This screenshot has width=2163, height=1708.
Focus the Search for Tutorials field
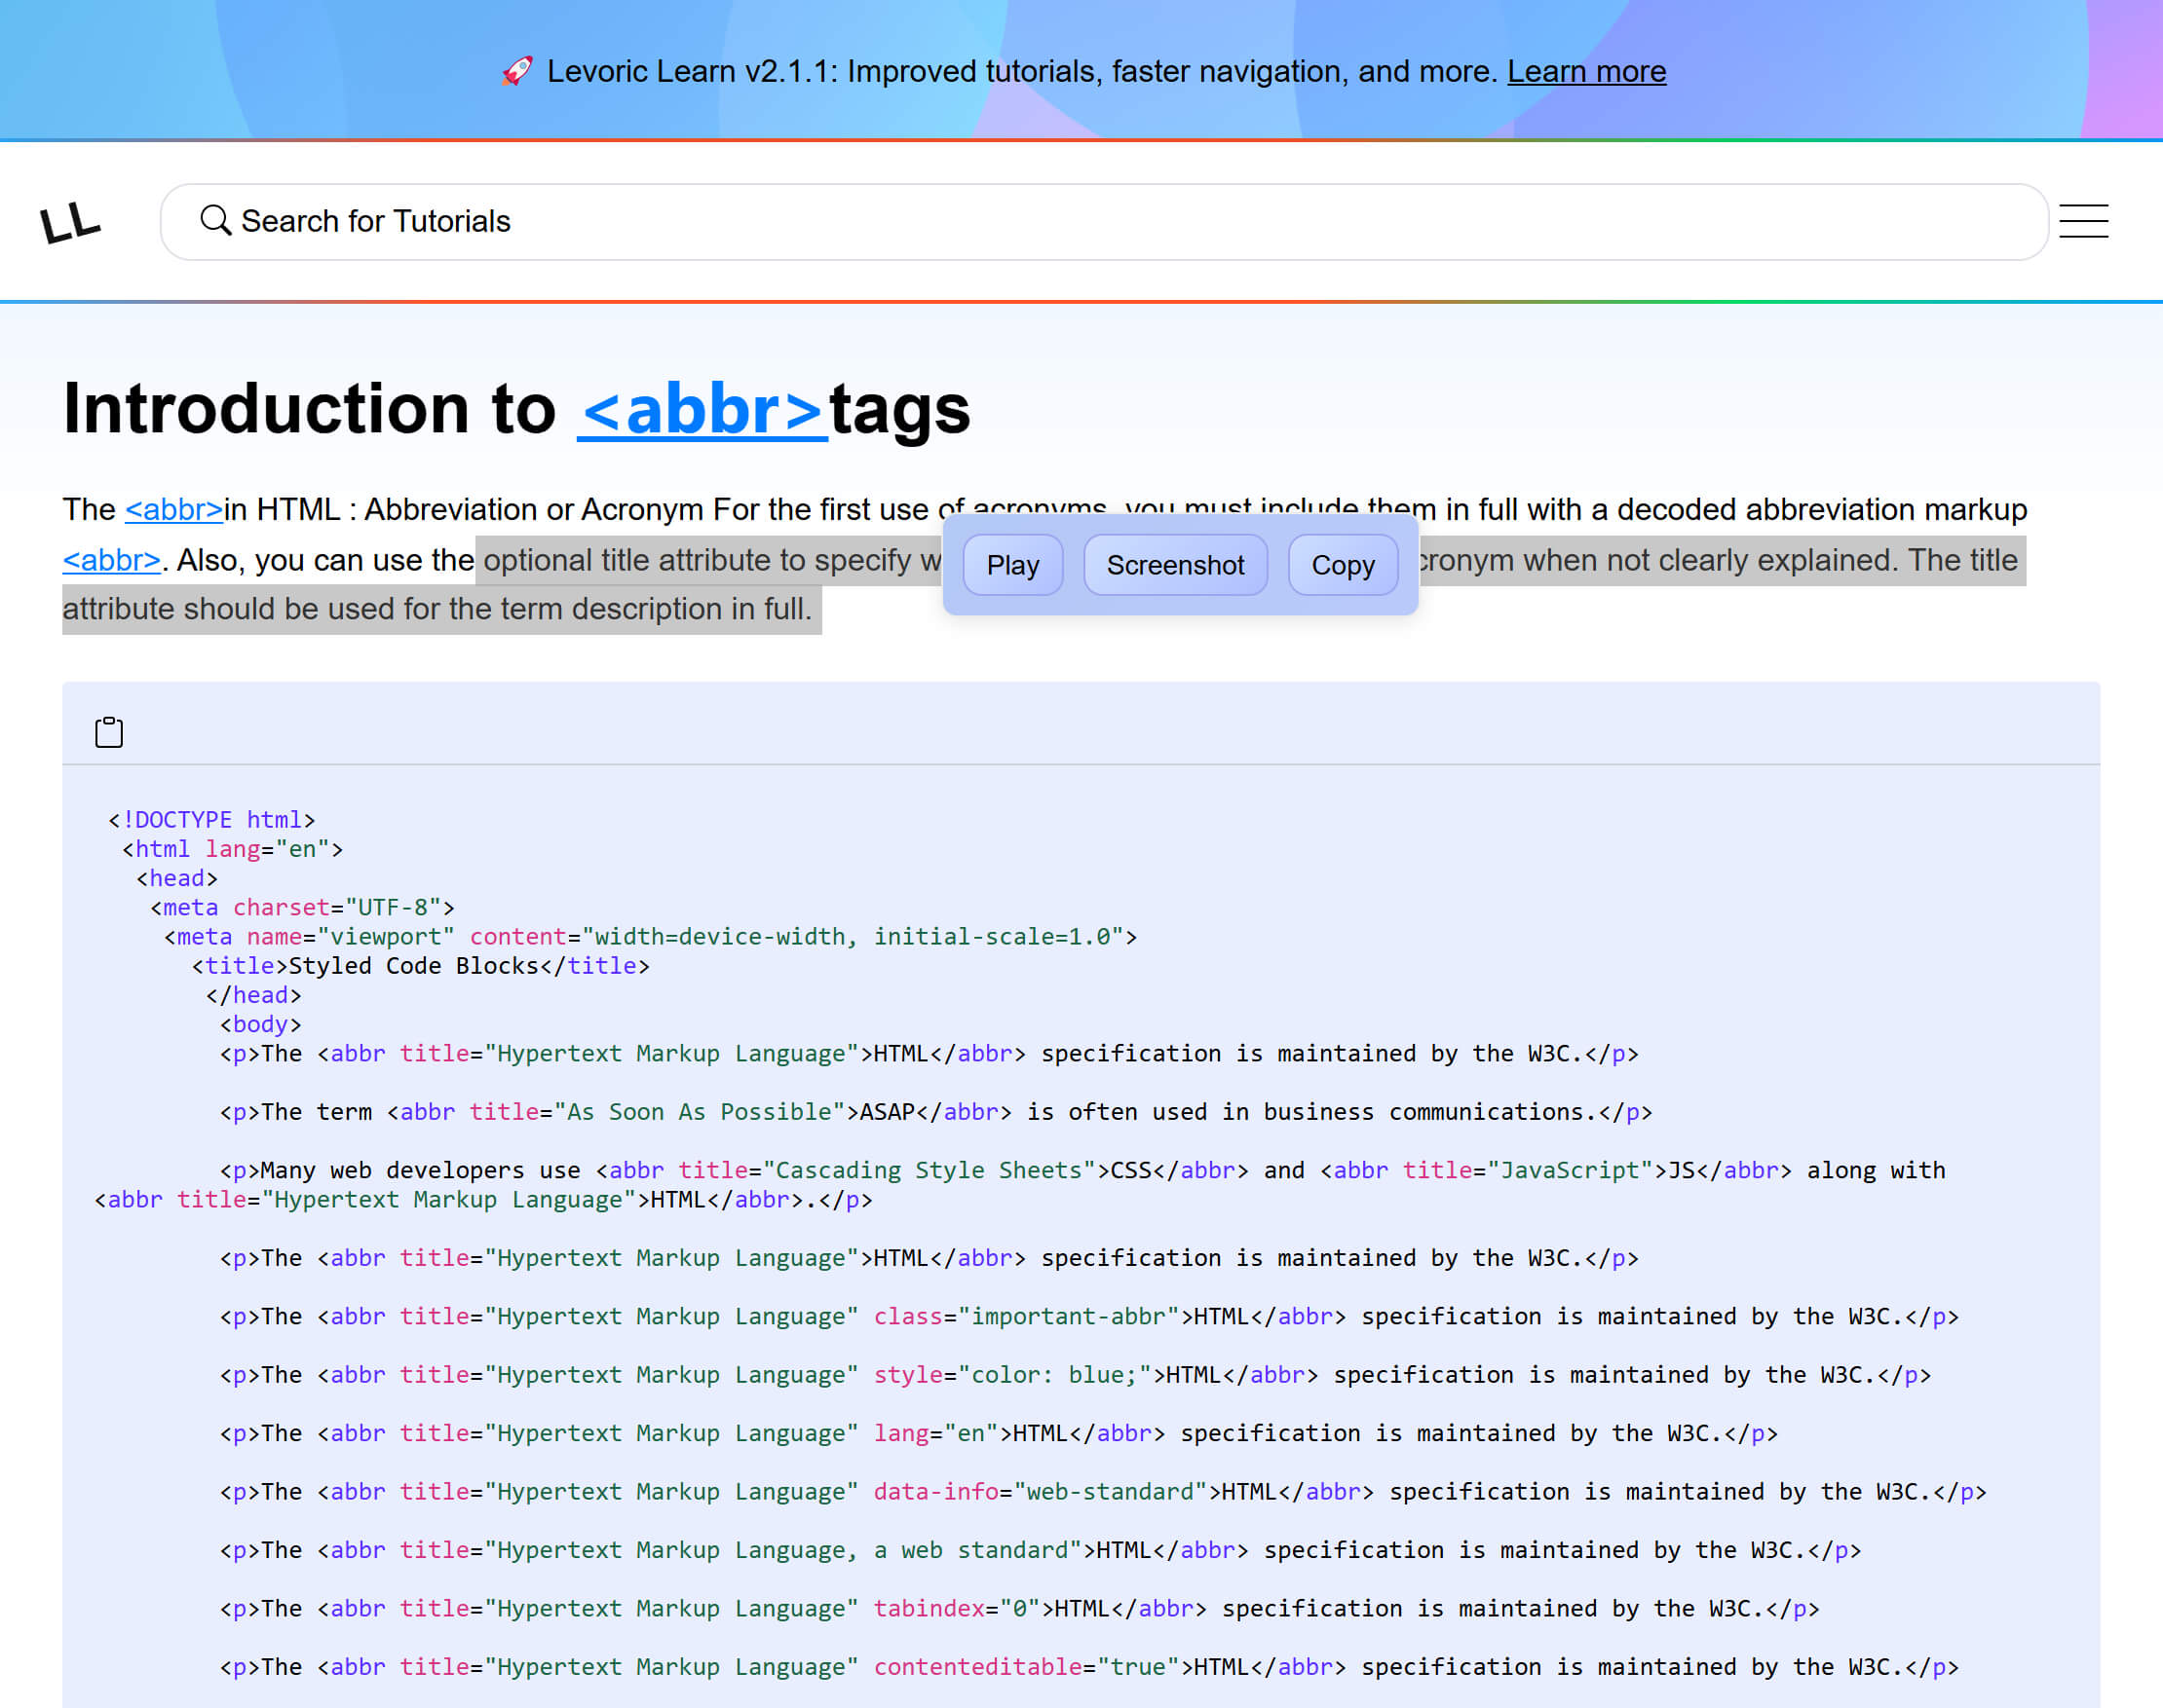pos(1104,221)
